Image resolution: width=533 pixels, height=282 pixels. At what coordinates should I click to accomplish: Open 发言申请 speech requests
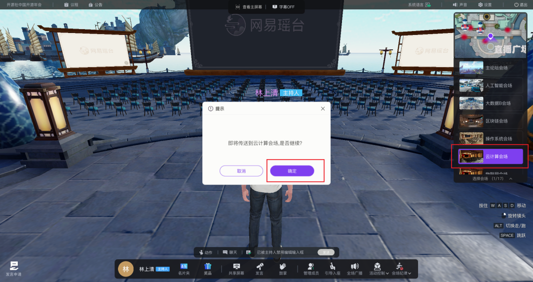pos(14,269)
